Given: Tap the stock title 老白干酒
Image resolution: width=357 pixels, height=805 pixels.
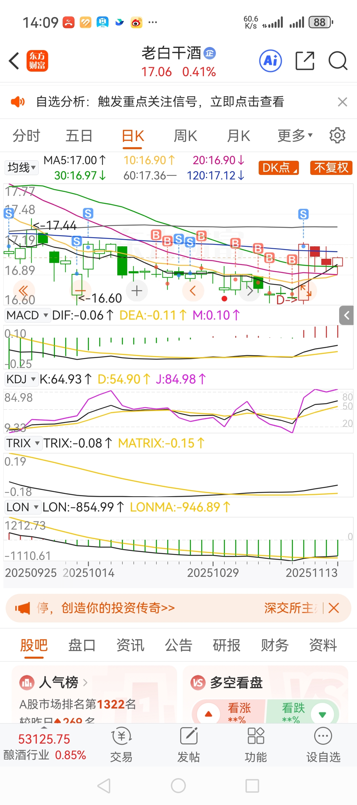Looking at the screenshot, I should (171, 53).
